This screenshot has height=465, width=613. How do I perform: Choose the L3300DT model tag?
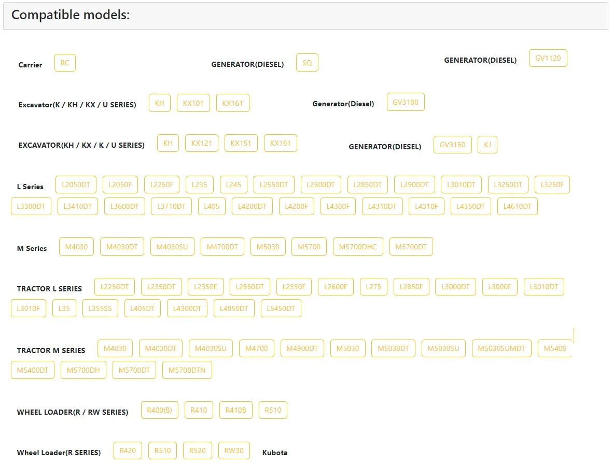click(x=31, y=207)
